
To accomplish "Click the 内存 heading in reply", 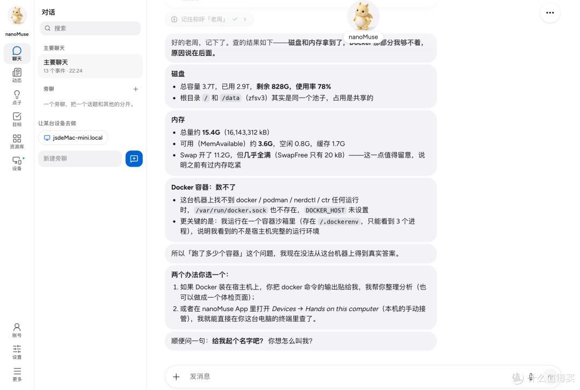I will pyautogui.click(x=178, y=119).
